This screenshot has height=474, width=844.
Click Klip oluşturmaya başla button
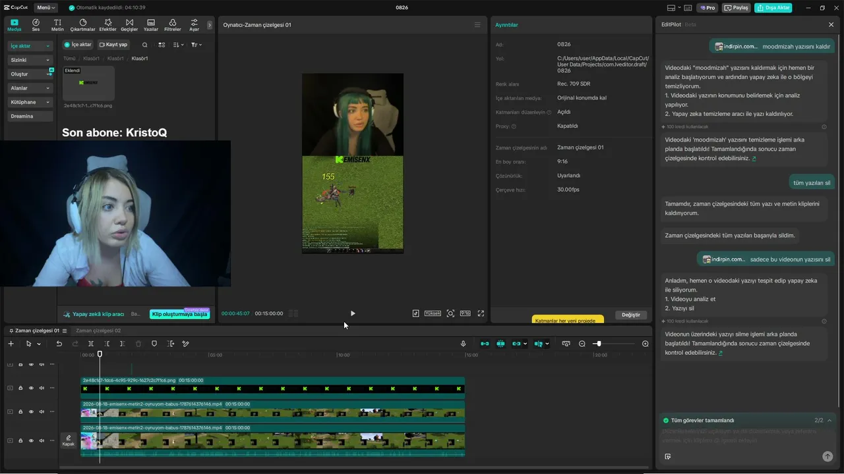(180, 314)
